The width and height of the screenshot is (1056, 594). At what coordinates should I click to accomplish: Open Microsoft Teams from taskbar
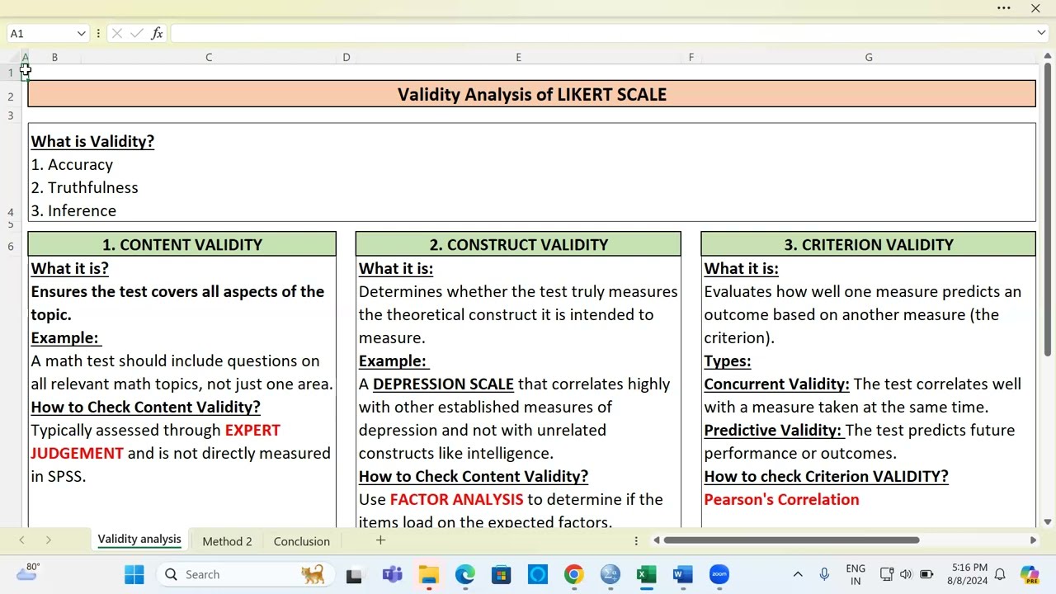392,574
